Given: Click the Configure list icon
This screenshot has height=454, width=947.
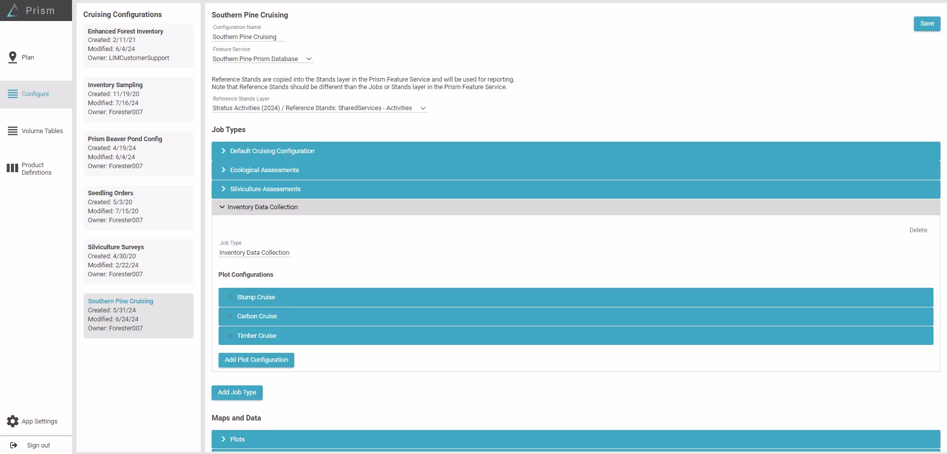Looking at the screenshot, I should point(13,94).
